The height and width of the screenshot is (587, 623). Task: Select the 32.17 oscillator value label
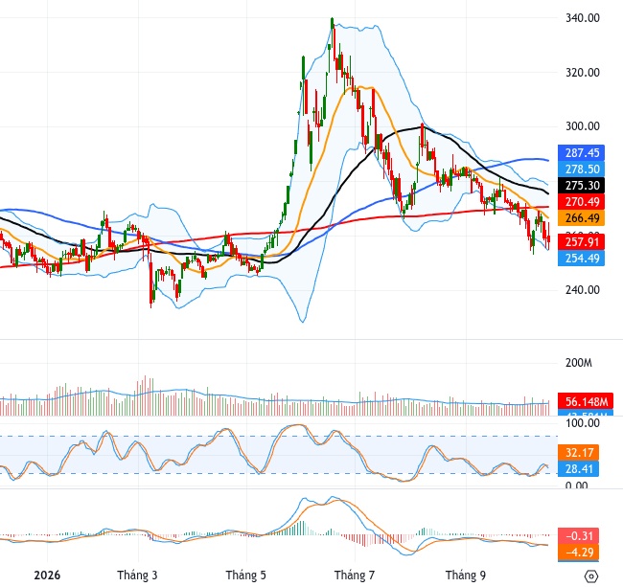coord(578,452)
